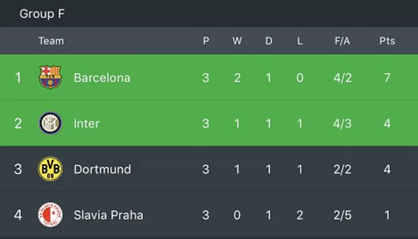Screen dimensions: 418x239
Task: Select Slavia Praha's 2/5 goals value
Action: (343, 215)
